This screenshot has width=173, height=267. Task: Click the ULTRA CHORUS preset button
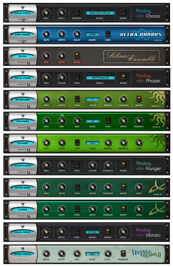(22, 34)
